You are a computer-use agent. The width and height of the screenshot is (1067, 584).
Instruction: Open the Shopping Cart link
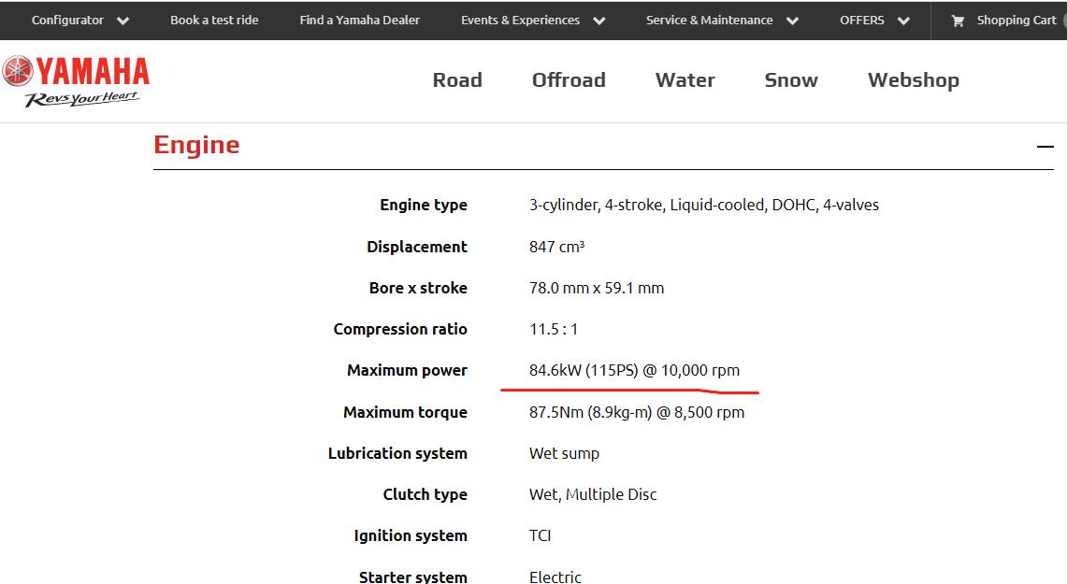pos(1016,21)
